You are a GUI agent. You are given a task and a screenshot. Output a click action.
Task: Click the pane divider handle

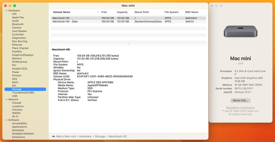(x=128, y=45)
